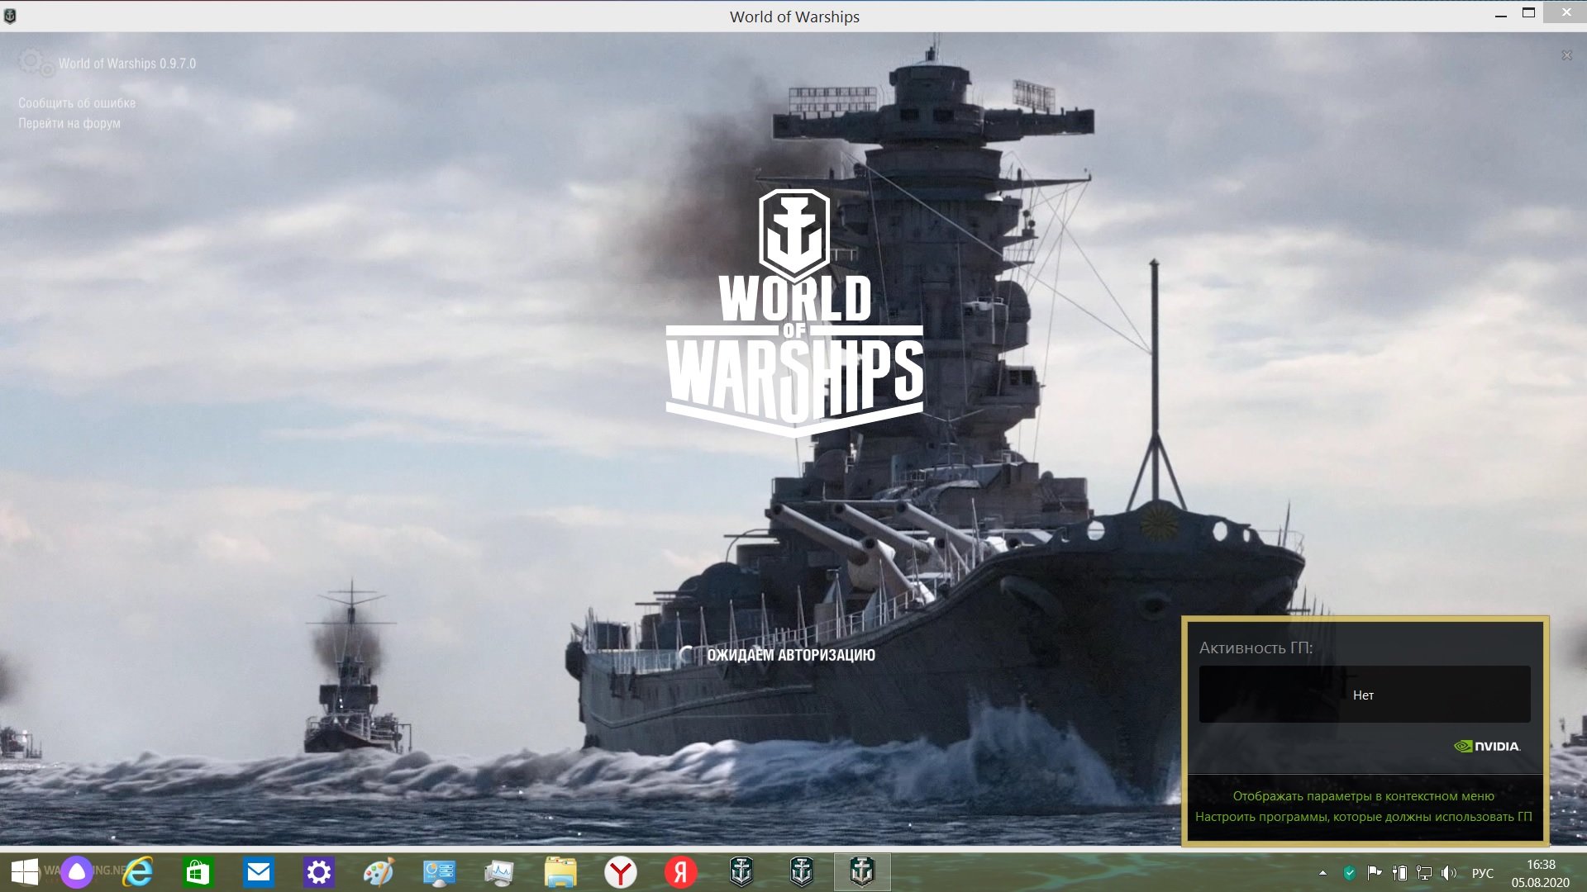This screenshot has width=1587, height=892.
Task: Click the battery power tray icon
Action: [1399, 873]
